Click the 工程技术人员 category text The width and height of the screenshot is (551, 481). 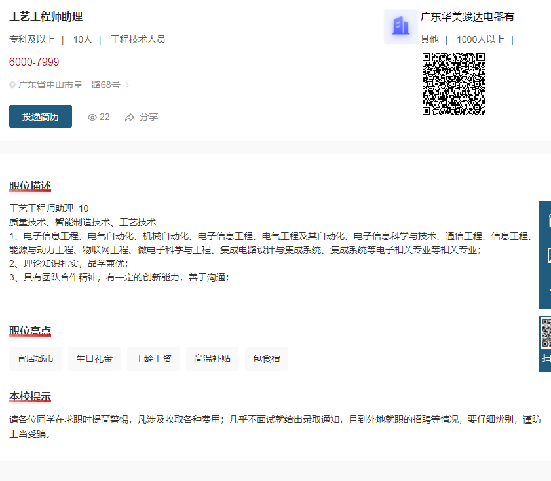pyautogui.click(x=138, y=39)
